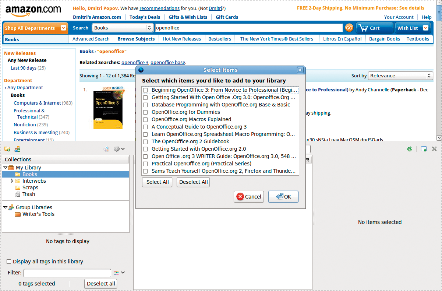442x291 pixels.
Task: Check 'OpenOffice.org Macros Explained' checkbox
Action: coord(145,120)
